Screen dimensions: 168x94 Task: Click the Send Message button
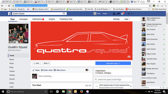point(113,63)
